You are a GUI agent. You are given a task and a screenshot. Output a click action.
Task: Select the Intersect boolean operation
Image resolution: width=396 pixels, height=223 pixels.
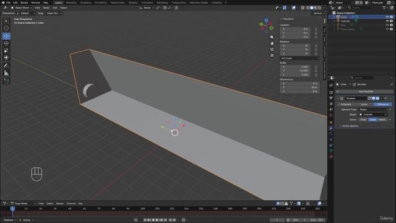[346, 105]
